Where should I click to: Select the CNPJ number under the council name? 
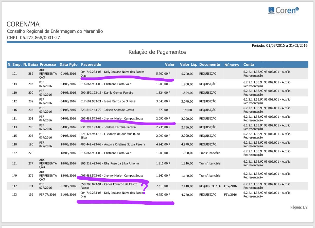click(x=33, y=38)
